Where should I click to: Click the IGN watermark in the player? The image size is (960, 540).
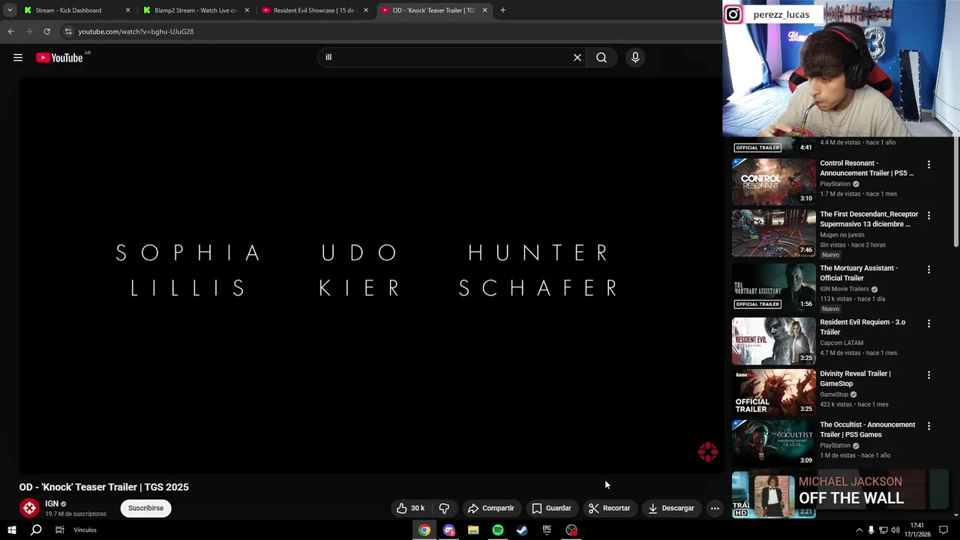pyautogui.click(x=707, y=451)
